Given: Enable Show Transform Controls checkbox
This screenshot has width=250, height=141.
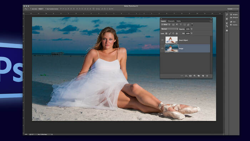Looking at the screenshot, I should point(45,9).
